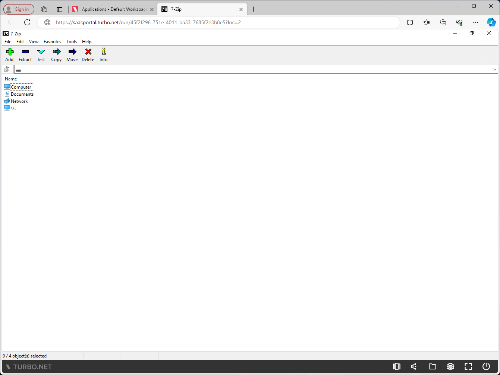Image resolution: width=500 pixels, height=375 pixels.
Task: End session with the power icon
Action: 486,366
